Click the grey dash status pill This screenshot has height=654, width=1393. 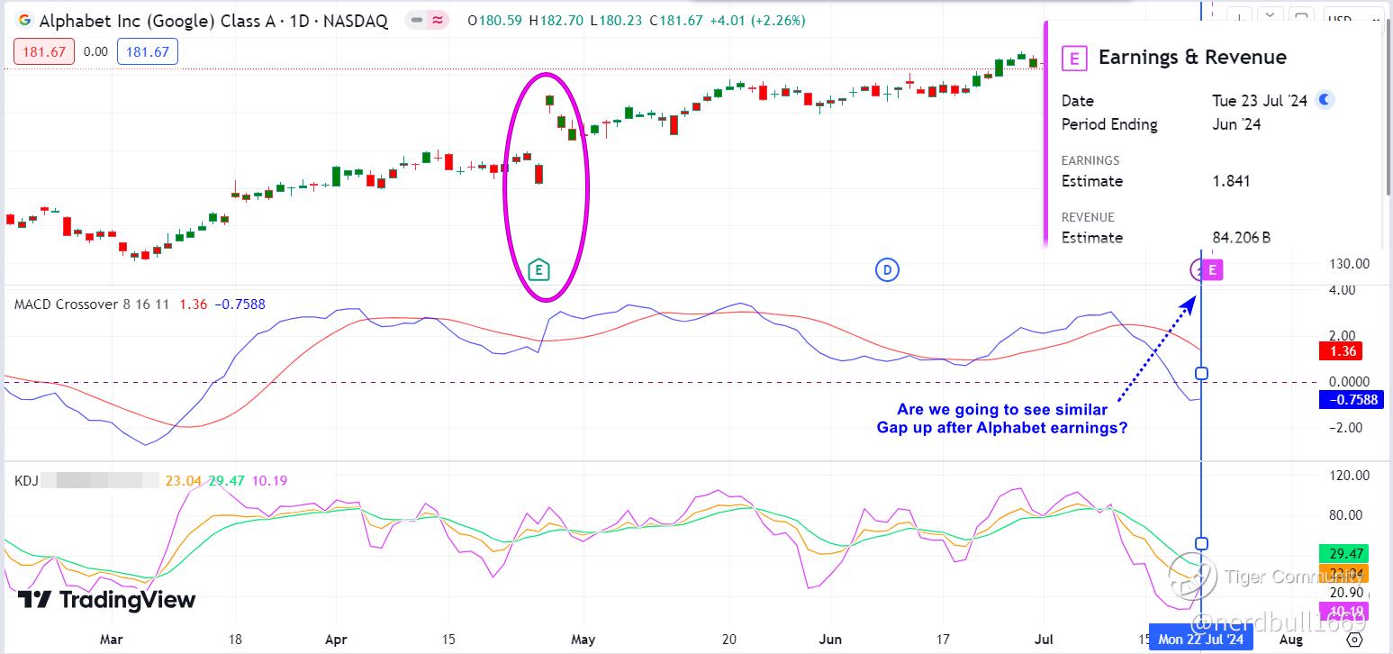(x=416, y=20)
